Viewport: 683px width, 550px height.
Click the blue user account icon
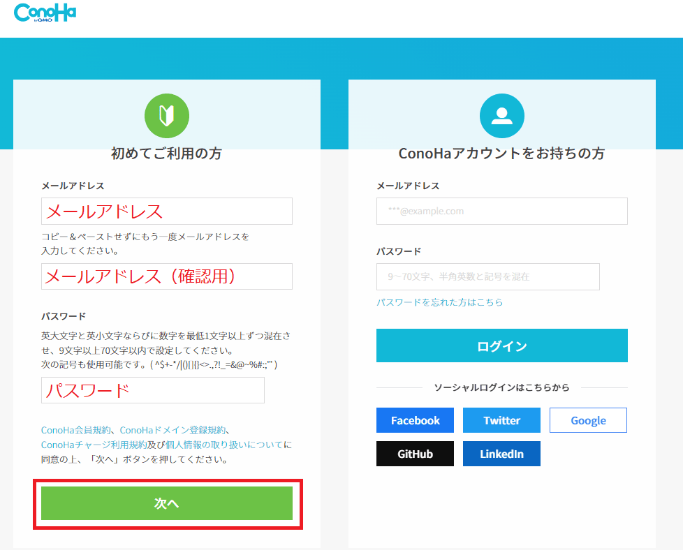(x=502, y=116)
